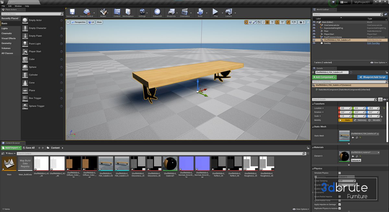Select the ShelfWithBird_material1 thumbnail in Content Browser
This screenshot has width=389, height=212.
[x=170, y=163]
